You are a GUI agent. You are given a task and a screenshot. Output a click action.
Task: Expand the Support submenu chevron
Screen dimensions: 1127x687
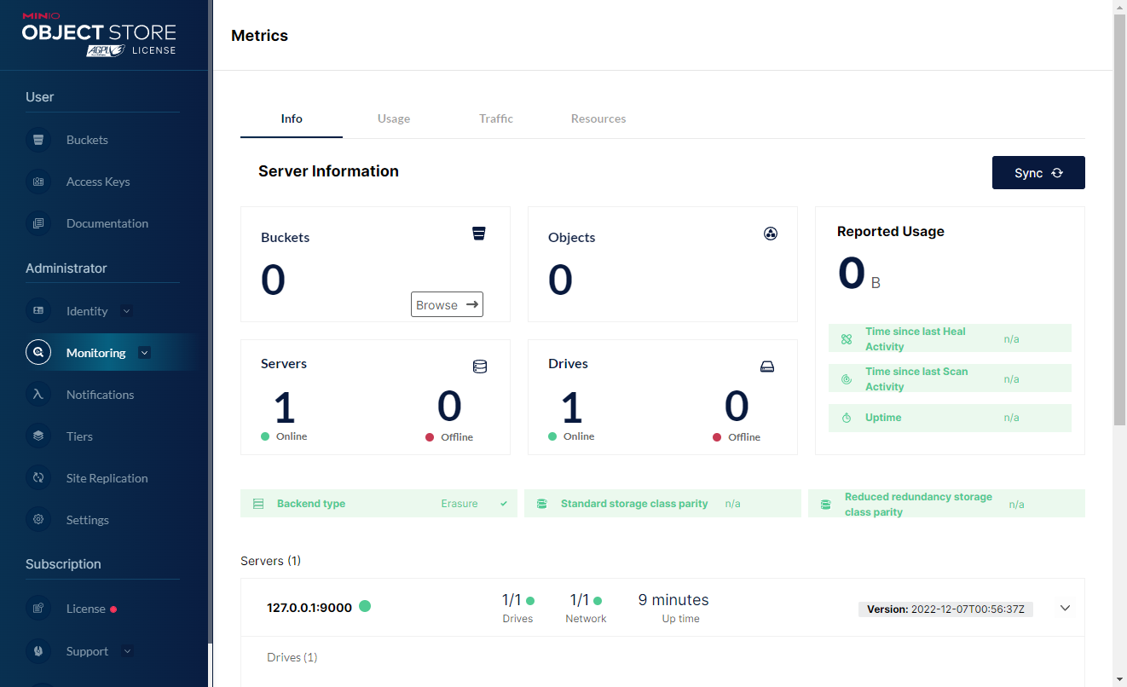128,651
